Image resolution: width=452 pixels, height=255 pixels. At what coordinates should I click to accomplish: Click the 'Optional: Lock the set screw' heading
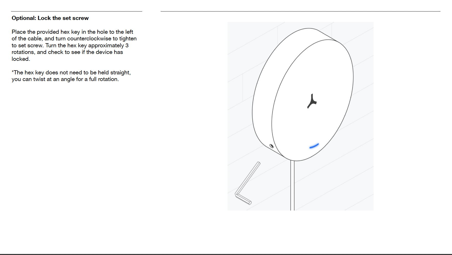50,18
